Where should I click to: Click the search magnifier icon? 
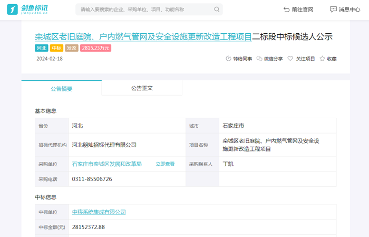tap(217, 10)
